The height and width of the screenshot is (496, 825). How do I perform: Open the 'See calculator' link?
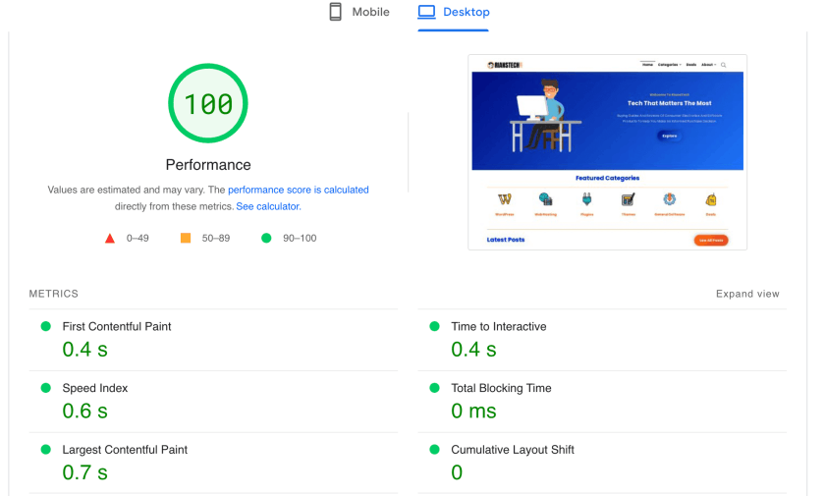(x=268, y=206)
